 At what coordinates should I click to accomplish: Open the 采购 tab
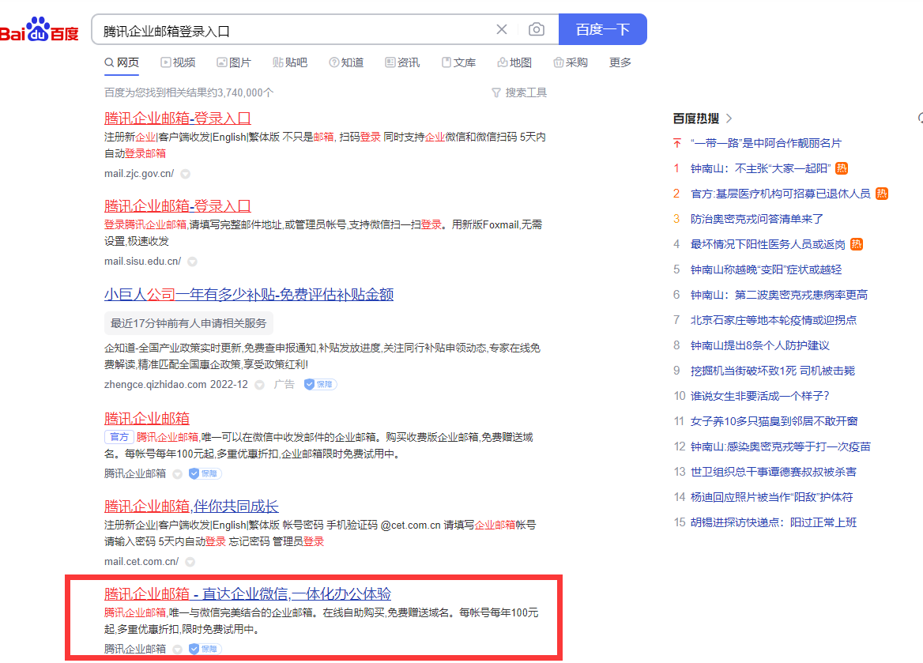tap(571, 62)
